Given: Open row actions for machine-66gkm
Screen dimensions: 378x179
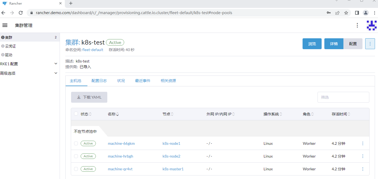Looking at the screenshot, I should click(363, 143).
